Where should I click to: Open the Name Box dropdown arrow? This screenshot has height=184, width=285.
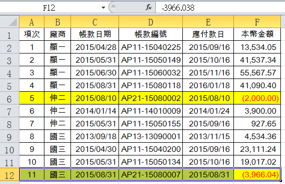(x=103, y=8)
